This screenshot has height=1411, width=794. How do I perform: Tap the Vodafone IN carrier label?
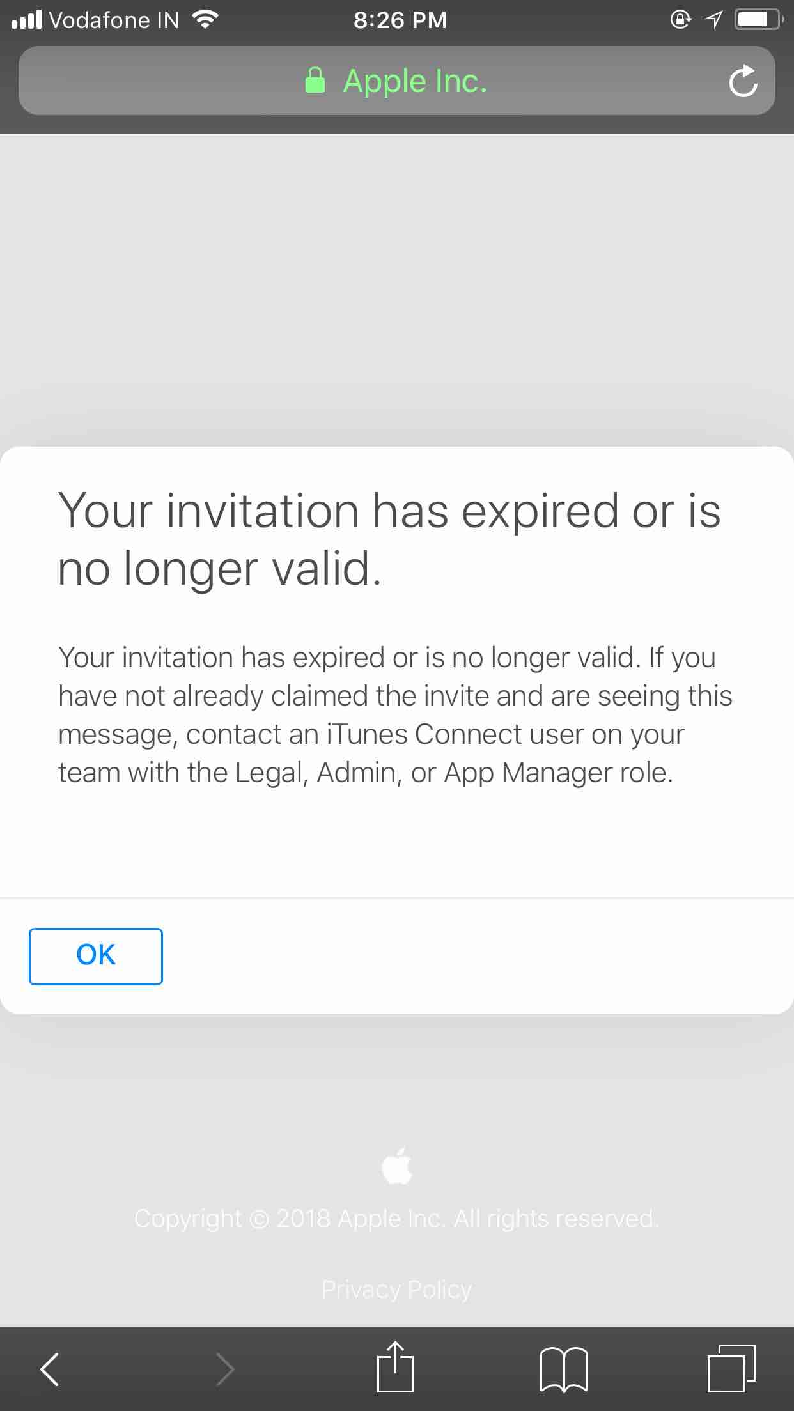(114, 20)
